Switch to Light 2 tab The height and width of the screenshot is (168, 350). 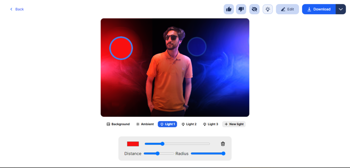tap(189, 124)
